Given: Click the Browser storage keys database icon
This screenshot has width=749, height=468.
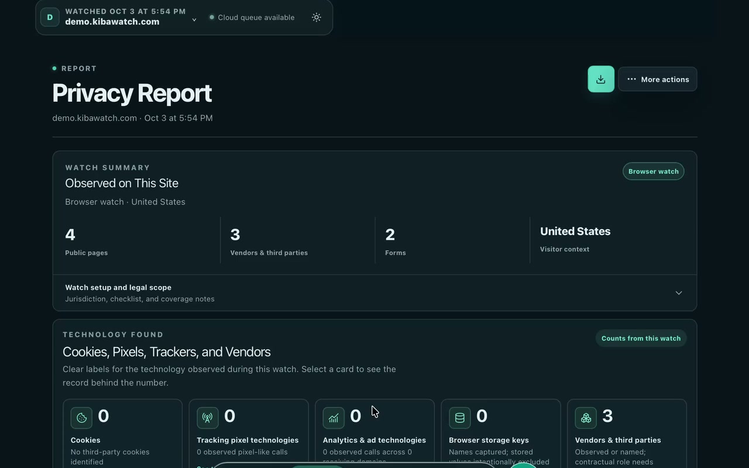Looking at the screenshot, I should pos(460,418).
